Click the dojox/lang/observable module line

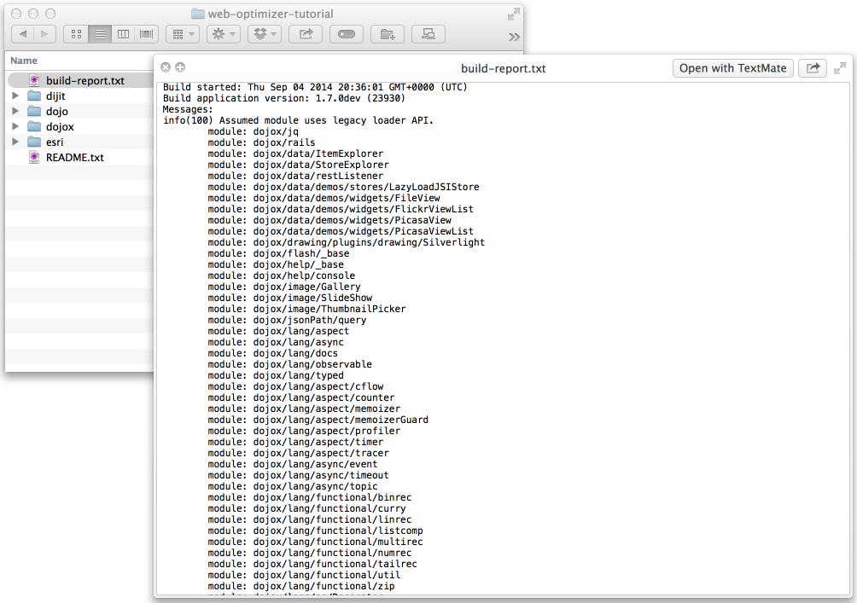coord(289,364)
